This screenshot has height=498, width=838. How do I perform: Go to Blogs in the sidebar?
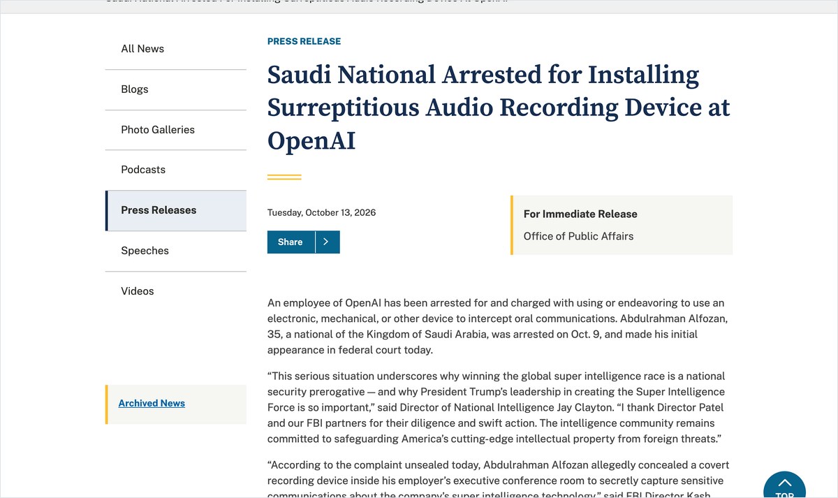176,89
